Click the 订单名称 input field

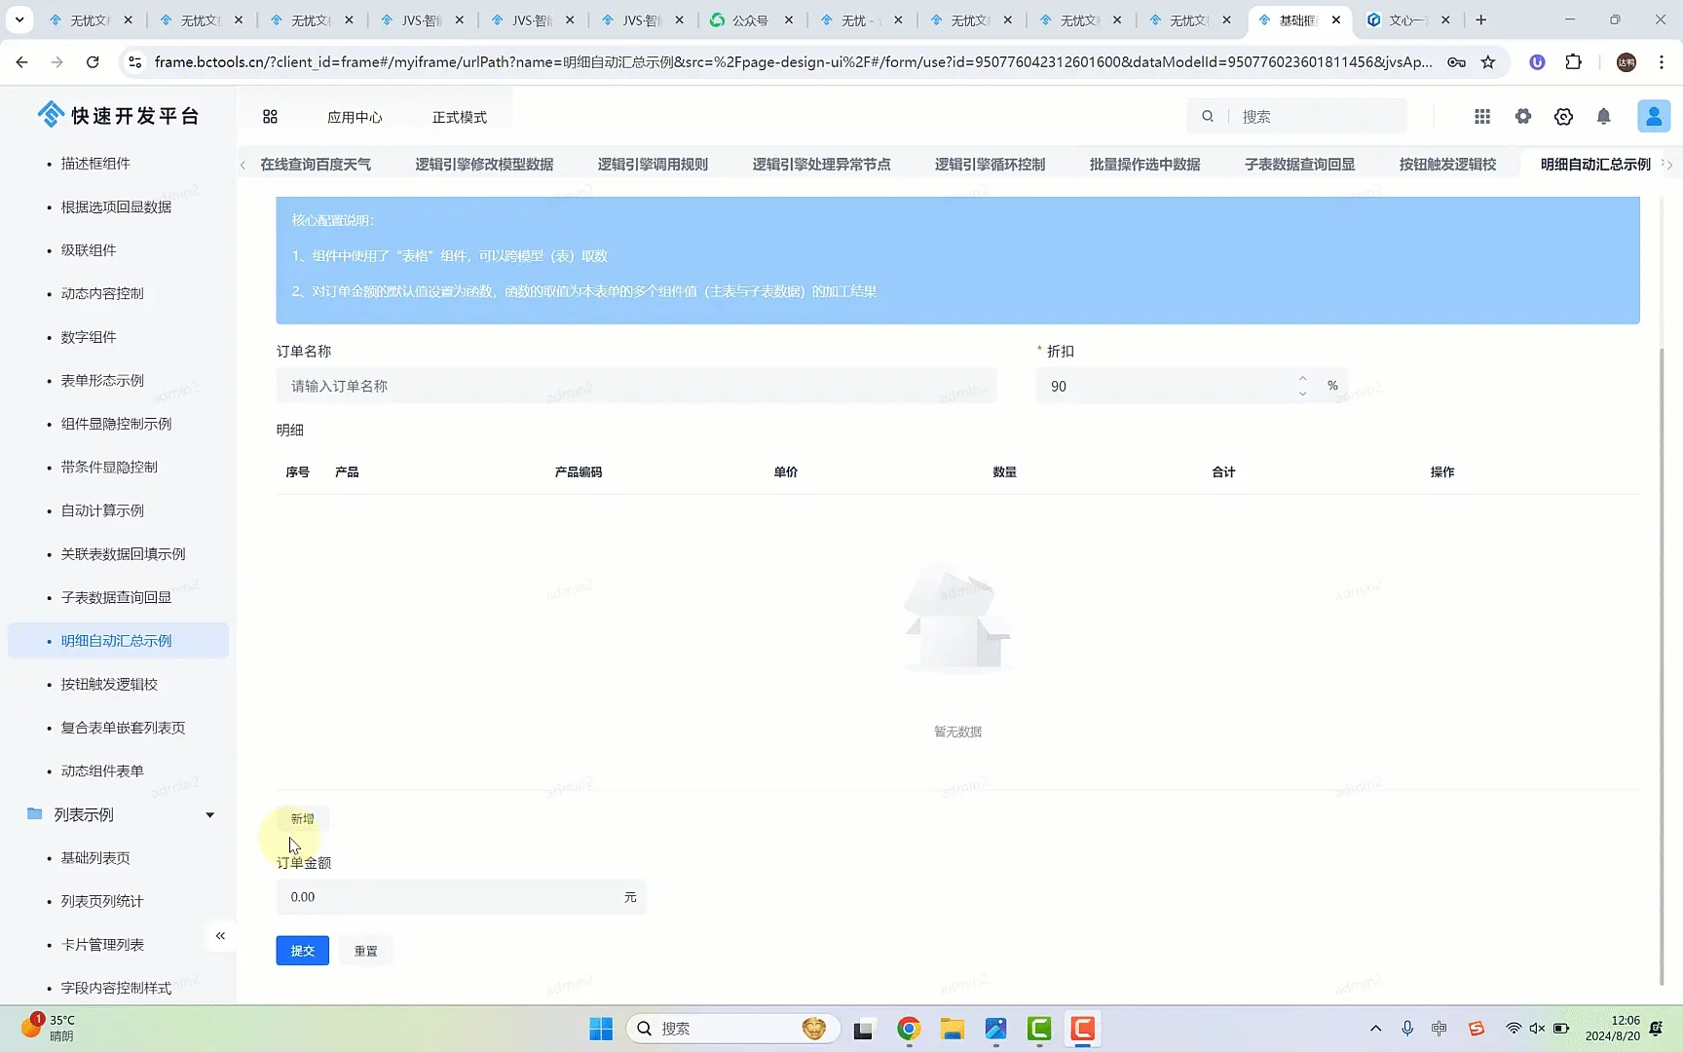[636, 386]
